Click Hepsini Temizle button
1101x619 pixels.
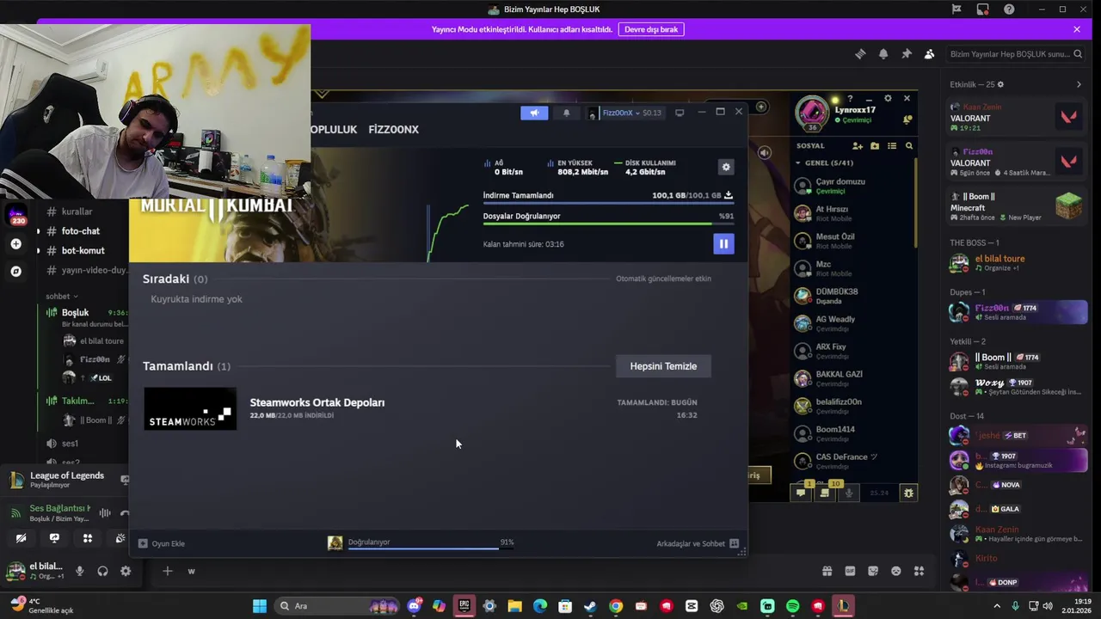click(663, 366)
